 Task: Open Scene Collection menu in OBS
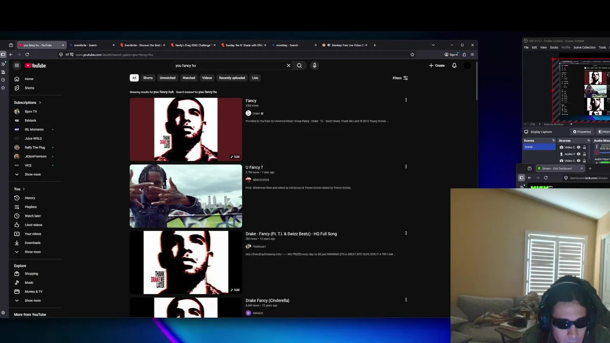584,48
